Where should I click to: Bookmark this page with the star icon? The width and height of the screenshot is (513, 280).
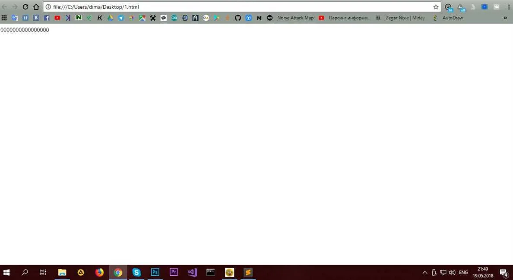click(x=436, y=7)
